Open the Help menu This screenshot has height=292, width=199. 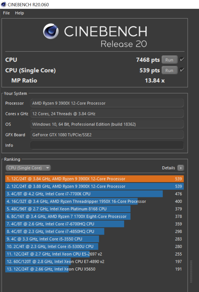[x=19, y=13]
